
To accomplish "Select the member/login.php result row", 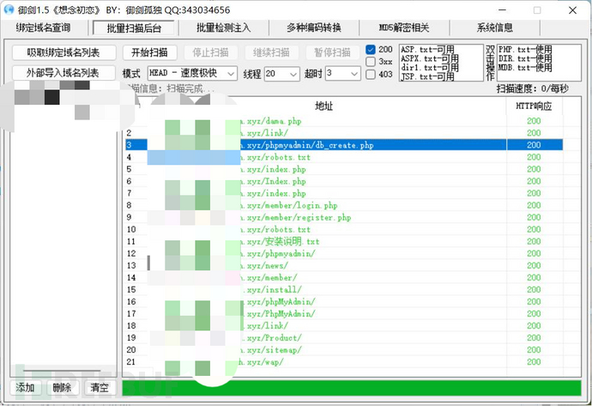I will (344, 205).
